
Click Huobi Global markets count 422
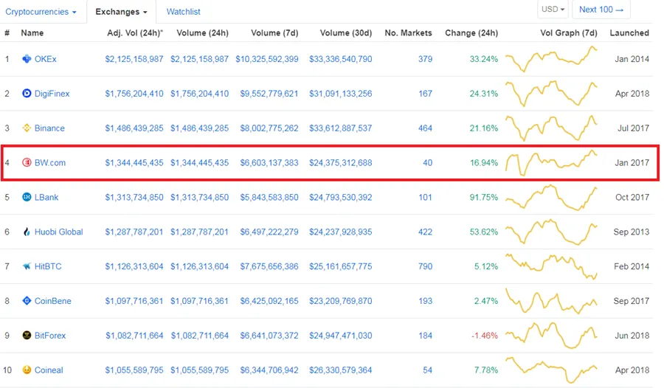[425, 232]
